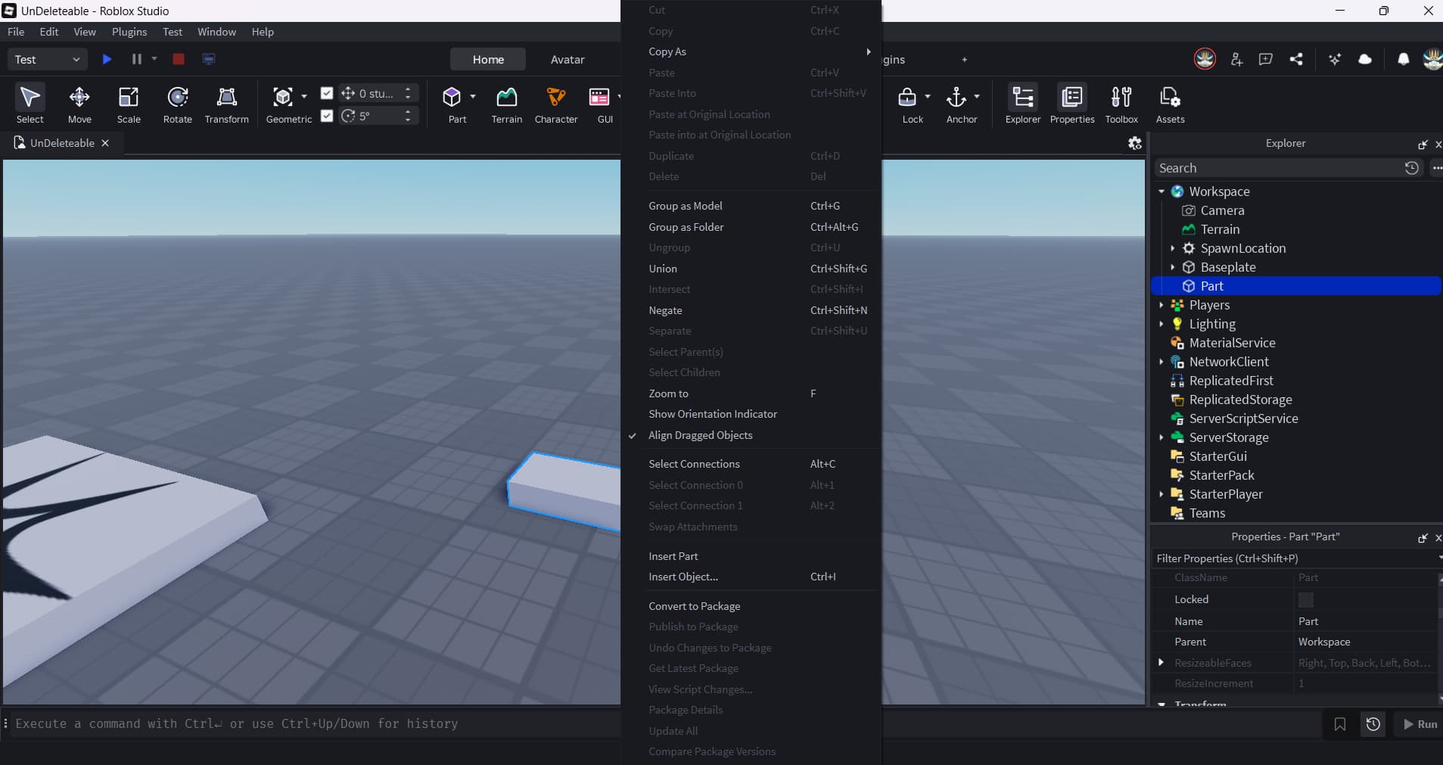Toggle Align Dragged Objects option

tap(700, 435)
